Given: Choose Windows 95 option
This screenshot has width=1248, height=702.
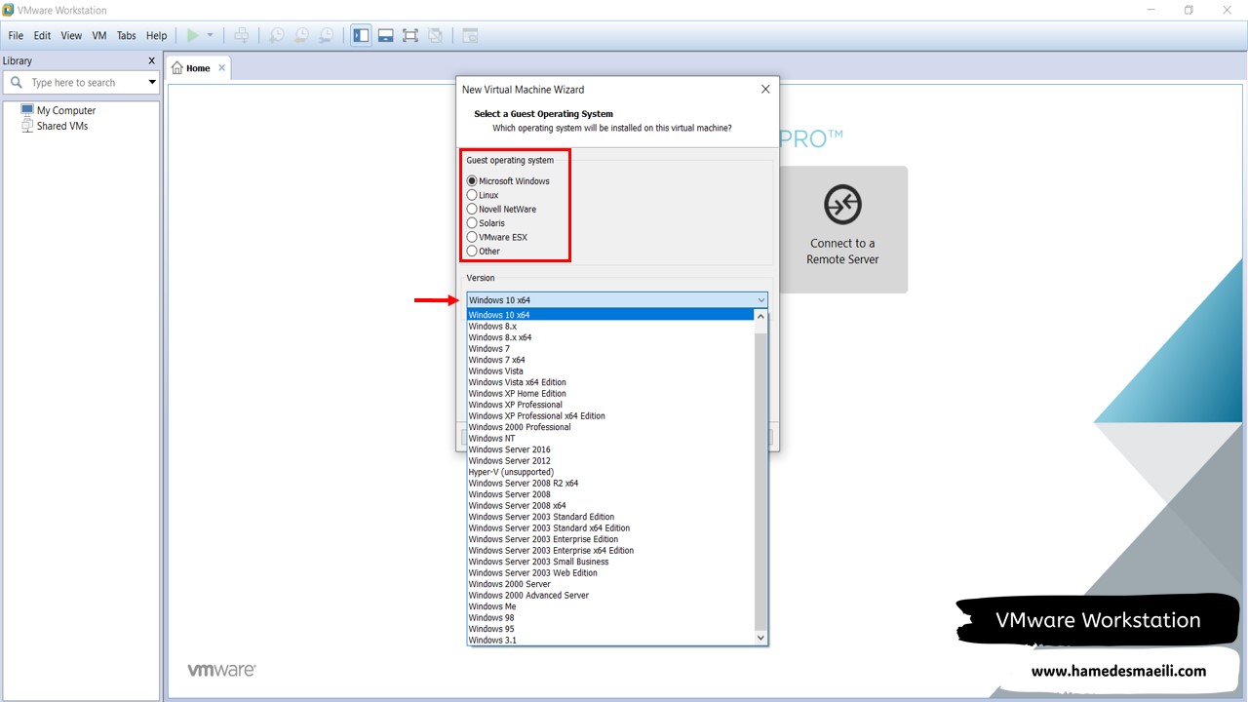Looking at the screenshot, I should point(610,629).
